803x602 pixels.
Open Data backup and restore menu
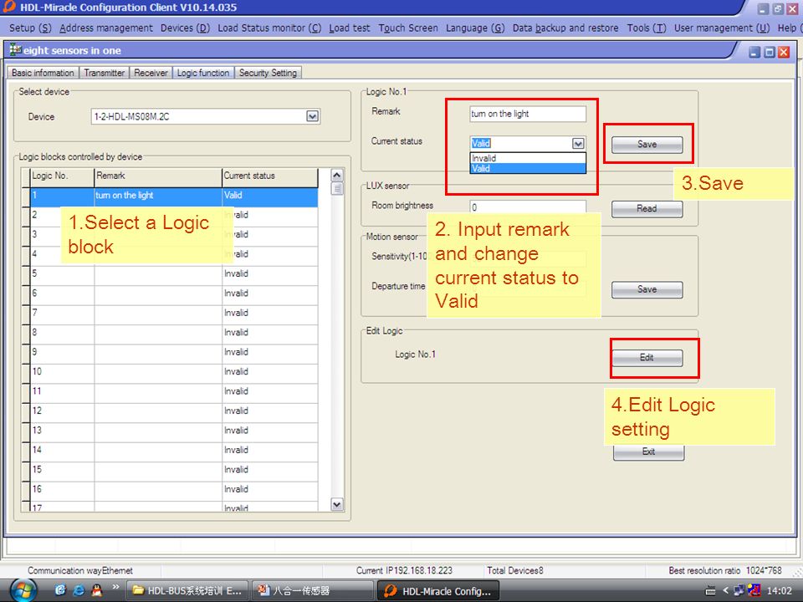(565, 28)
